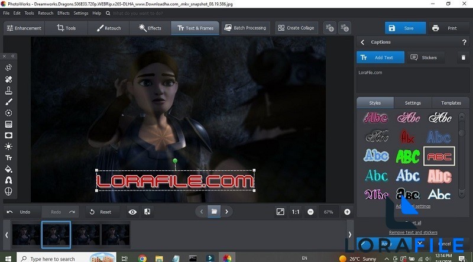Open the Enhancement tab
This screenshot has width=473, height=262.
tap(24, 28)
